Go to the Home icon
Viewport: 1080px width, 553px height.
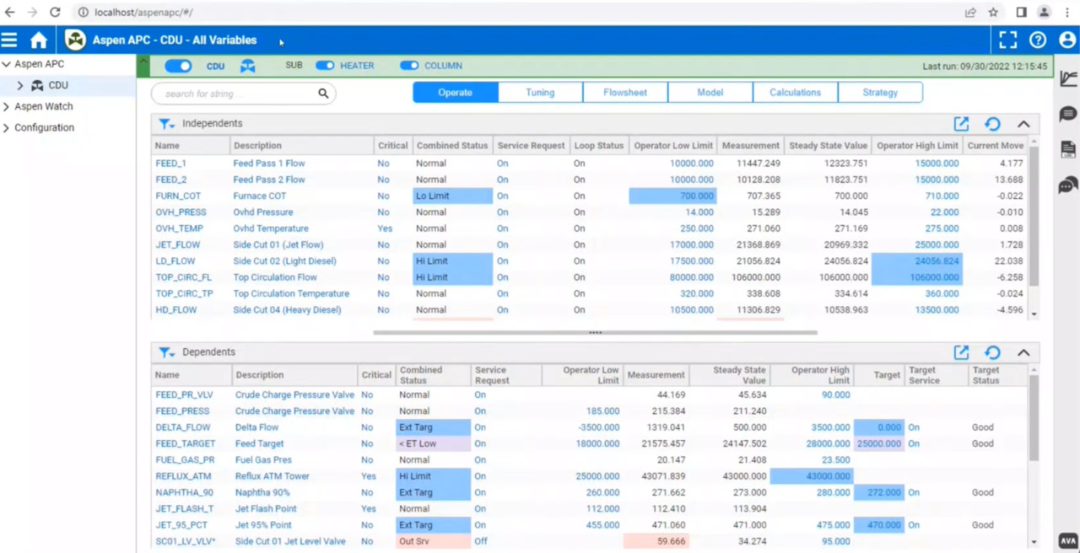point(39,40)
